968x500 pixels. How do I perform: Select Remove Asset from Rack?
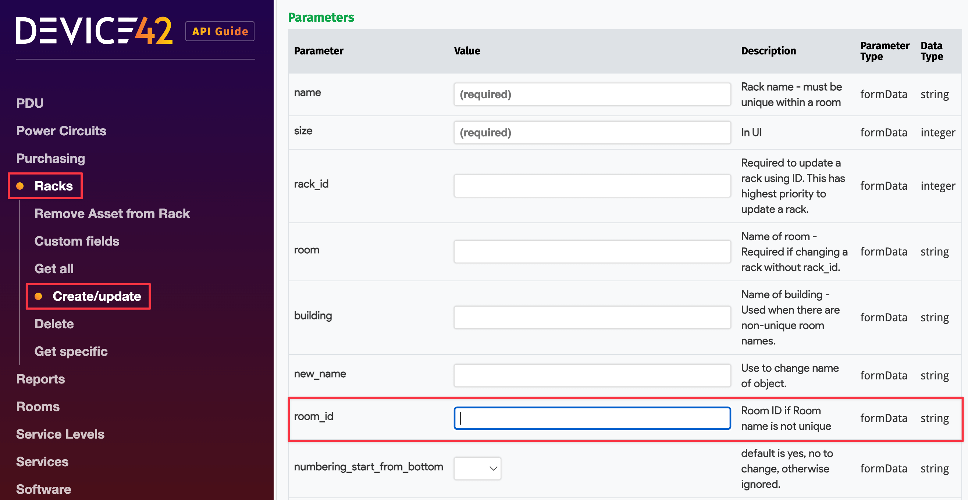point(112,213)
